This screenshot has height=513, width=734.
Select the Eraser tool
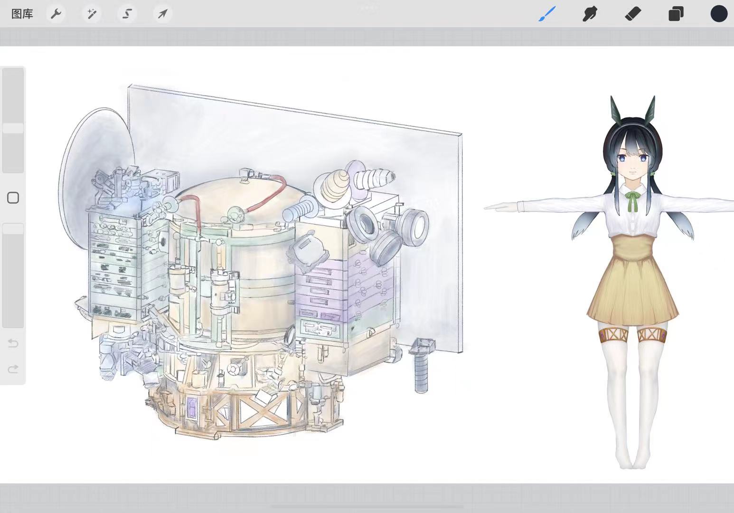click(633, 14)
